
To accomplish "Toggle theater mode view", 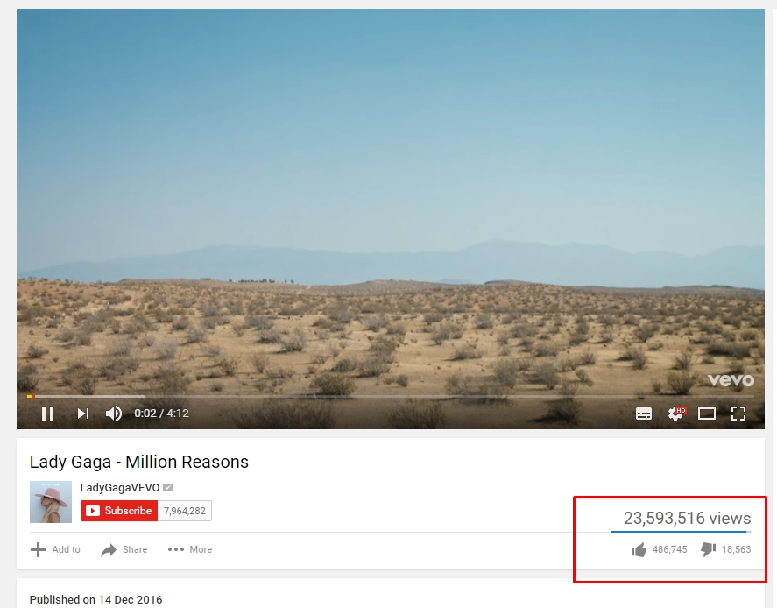I will (x=707, y=414).
